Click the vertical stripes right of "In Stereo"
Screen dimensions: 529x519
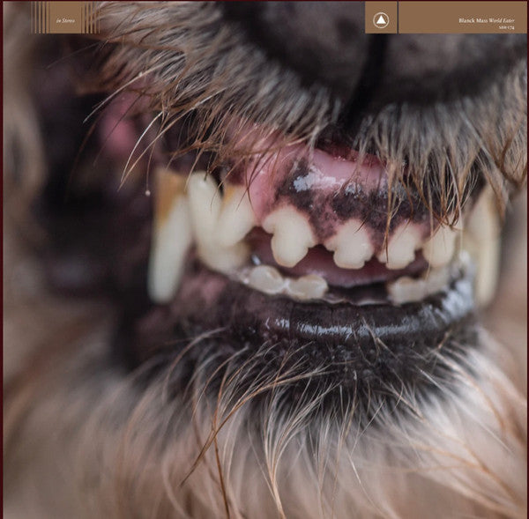pyautogui.click(x=90, y=18)
